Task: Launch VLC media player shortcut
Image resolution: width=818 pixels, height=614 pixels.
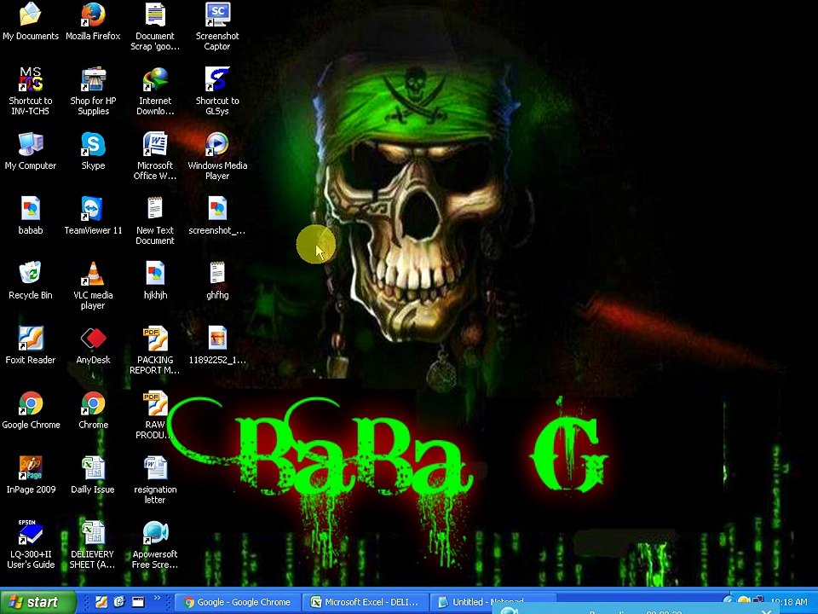Action: pyautogui.click(x=93, y=285)
